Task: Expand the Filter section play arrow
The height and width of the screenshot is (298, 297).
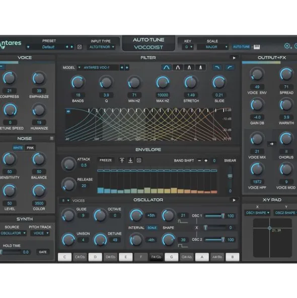Action: coord(234,58)
